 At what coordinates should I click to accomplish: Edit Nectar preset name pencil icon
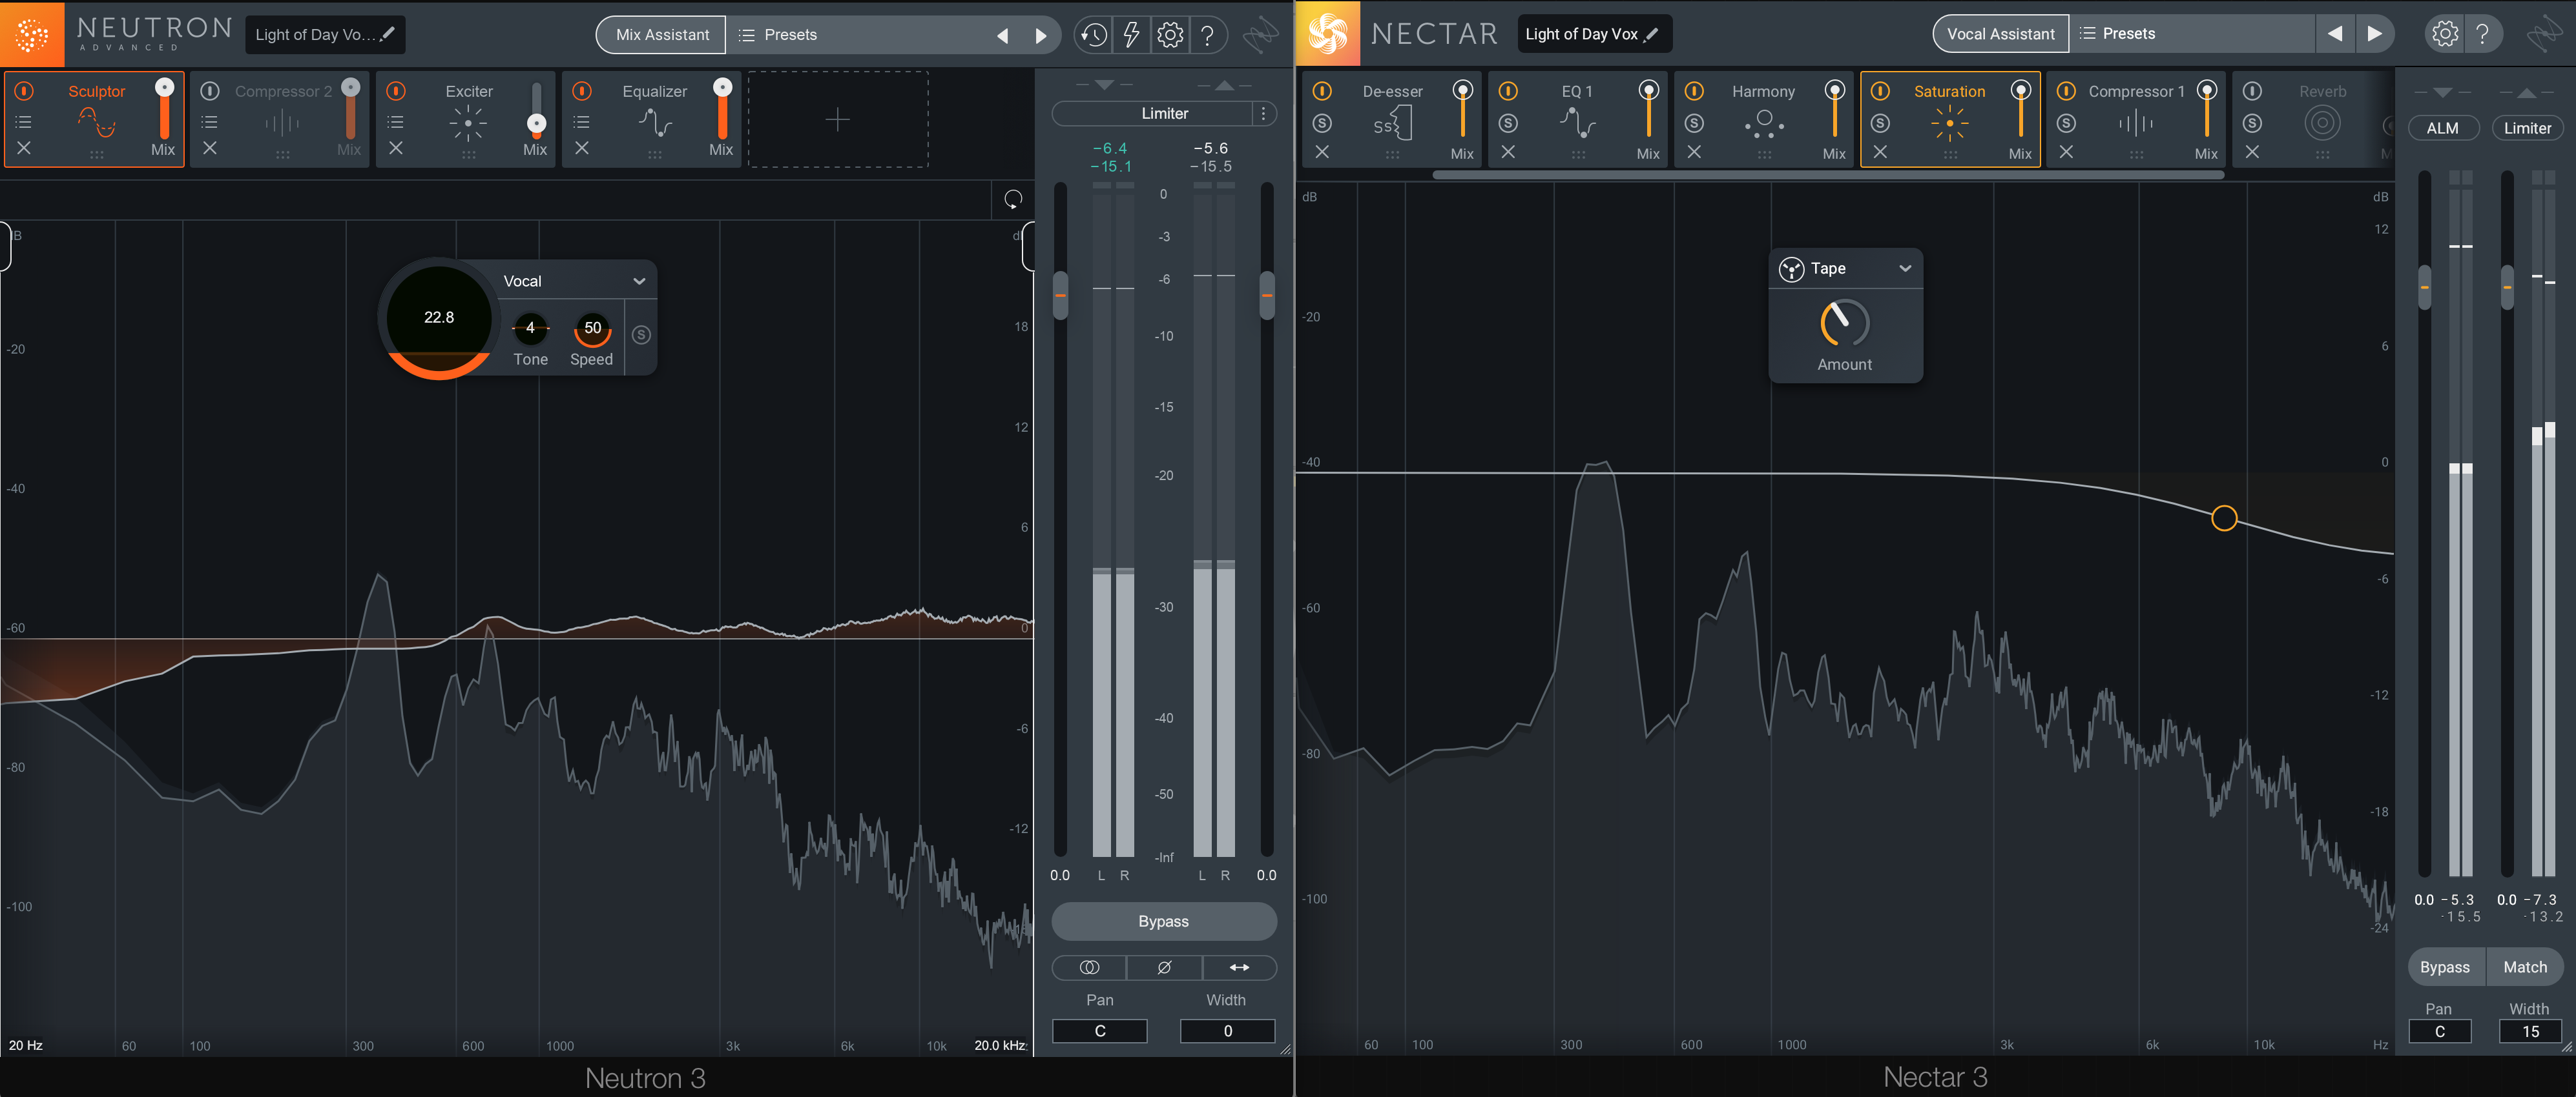tap(1652, 34)
